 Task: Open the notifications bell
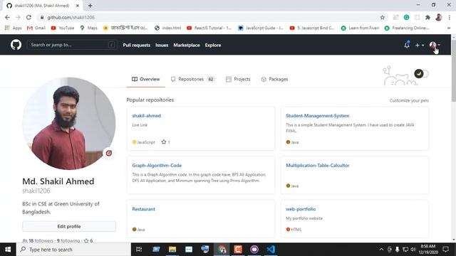coord(407,45)
